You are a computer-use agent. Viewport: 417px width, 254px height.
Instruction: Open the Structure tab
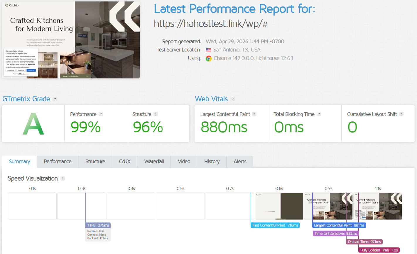tap(95, 162)
